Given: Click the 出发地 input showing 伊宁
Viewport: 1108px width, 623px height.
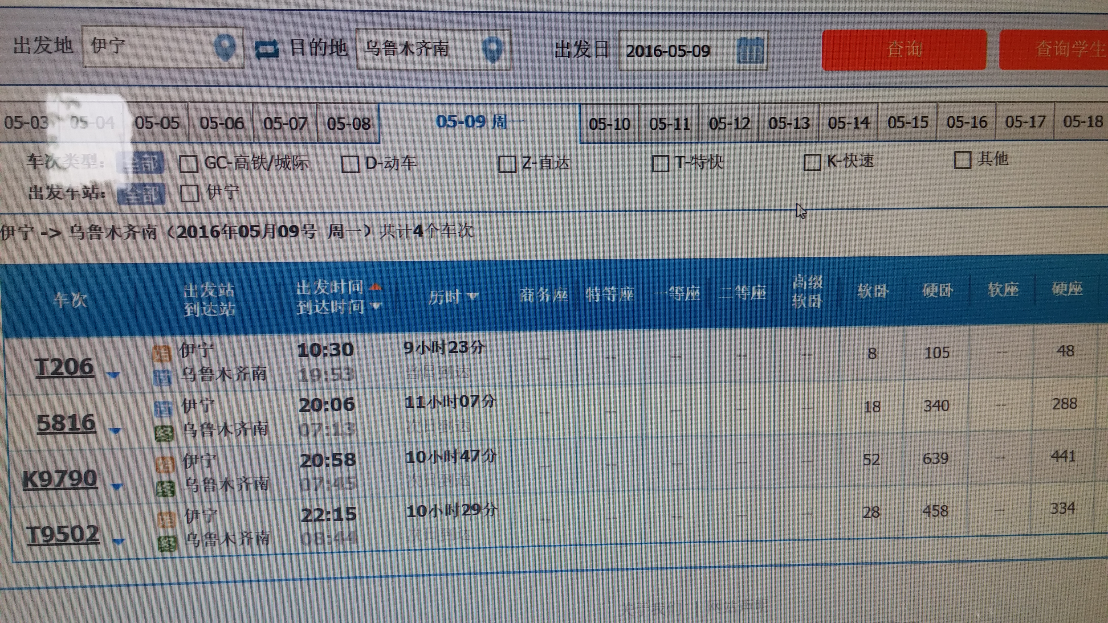Looking at the screenshot, I should pyautogui.click(x=163, y=47).
